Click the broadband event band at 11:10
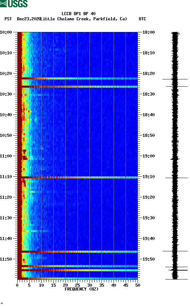Image resolution: width=190 pixels, height=307 pixels. click(78, 177)
